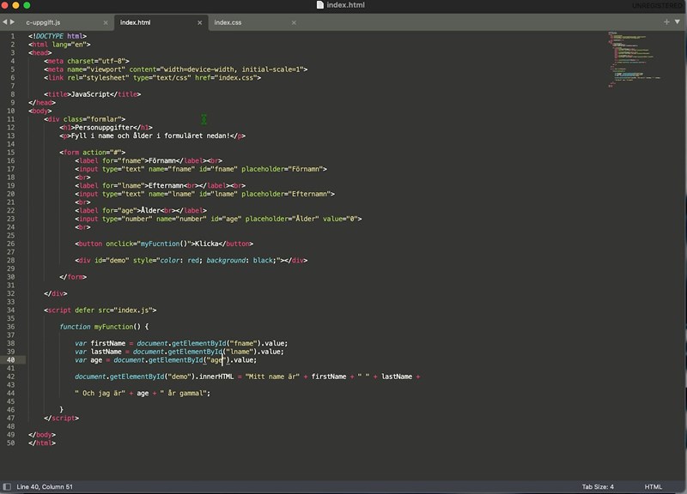The width and height of the screenshot is (687, 494).
Task: Click the new tab plus icon
Action: (x=666, y=21)
